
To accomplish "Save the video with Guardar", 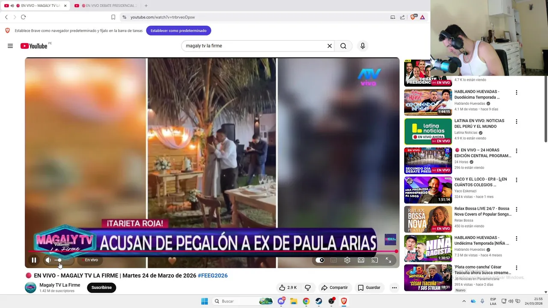I will [369, 287].
